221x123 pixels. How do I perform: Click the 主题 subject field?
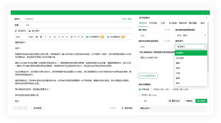(78, 25)
